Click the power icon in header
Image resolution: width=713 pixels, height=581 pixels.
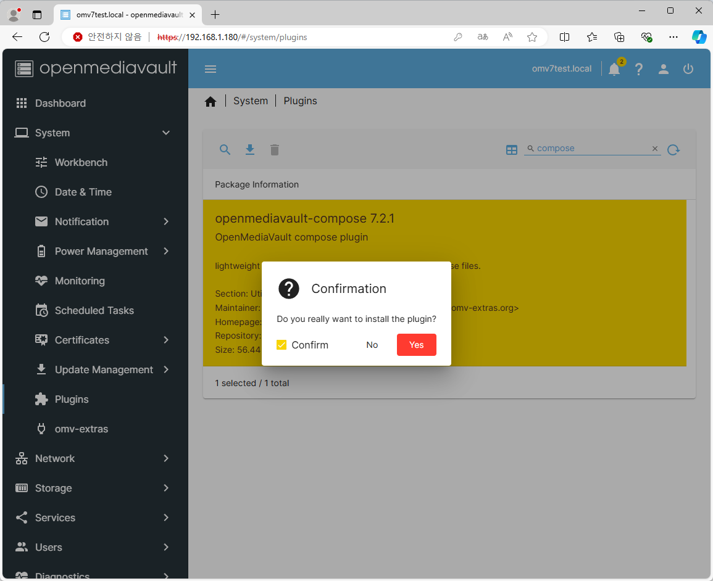(688, 69)
